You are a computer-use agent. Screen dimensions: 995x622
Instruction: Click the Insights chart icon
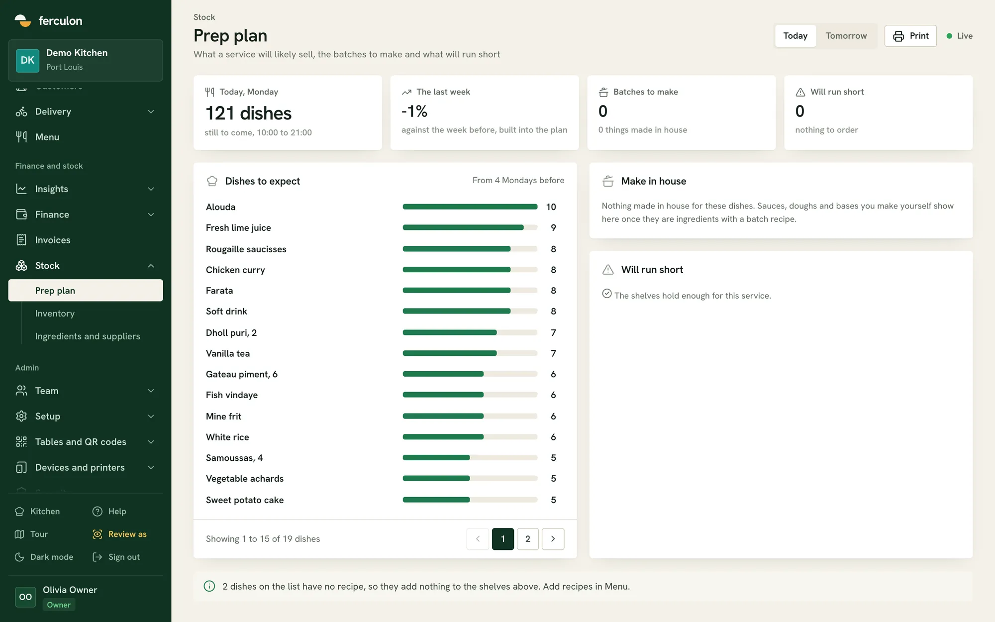coord(21,189)
